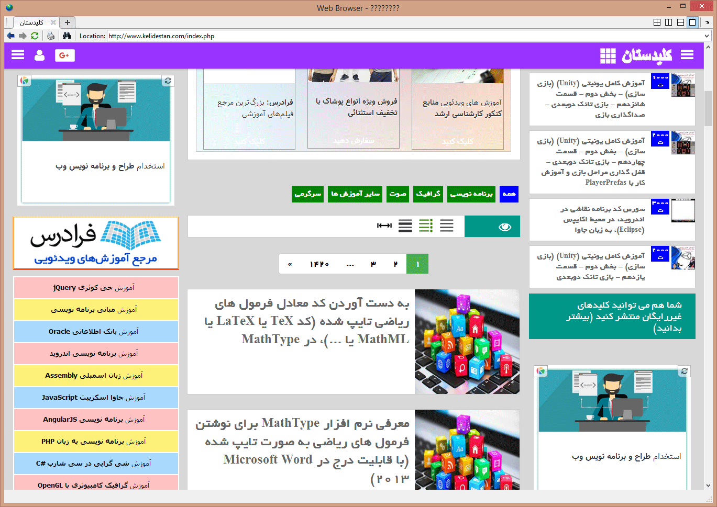Click the فروش ویژه انواع پوشاک ad card
This screenshot has height=507, width=717.
click(x=354, y=109)
